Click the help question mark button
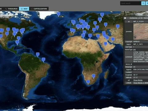Viewport: 148px width, 111px height. 147,3
